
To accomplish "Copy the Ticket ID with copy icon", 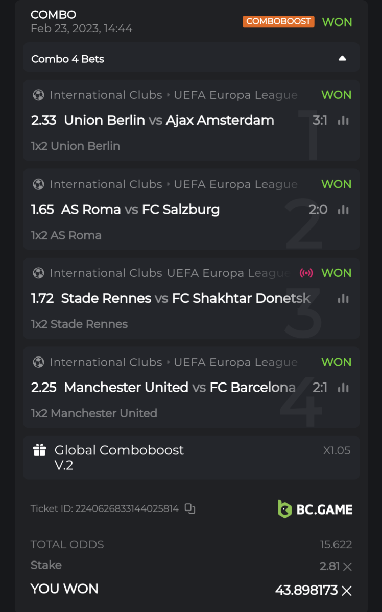I will 190,508.
